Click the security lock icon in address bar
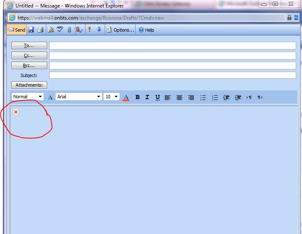This screenshot has width=302, height=234. point(289,17)
